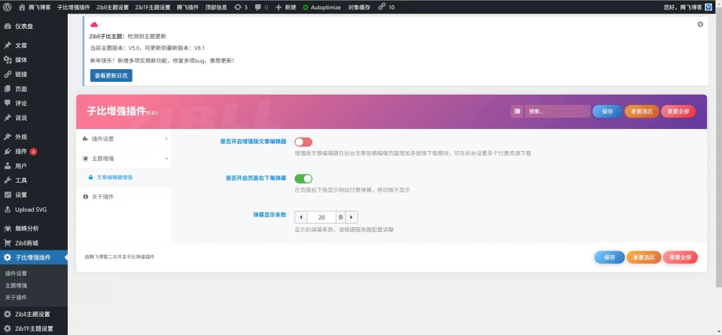Screen dimensions: 722x335
Task: Open 说说 in the sidebar
Action: tap(34, 118)
